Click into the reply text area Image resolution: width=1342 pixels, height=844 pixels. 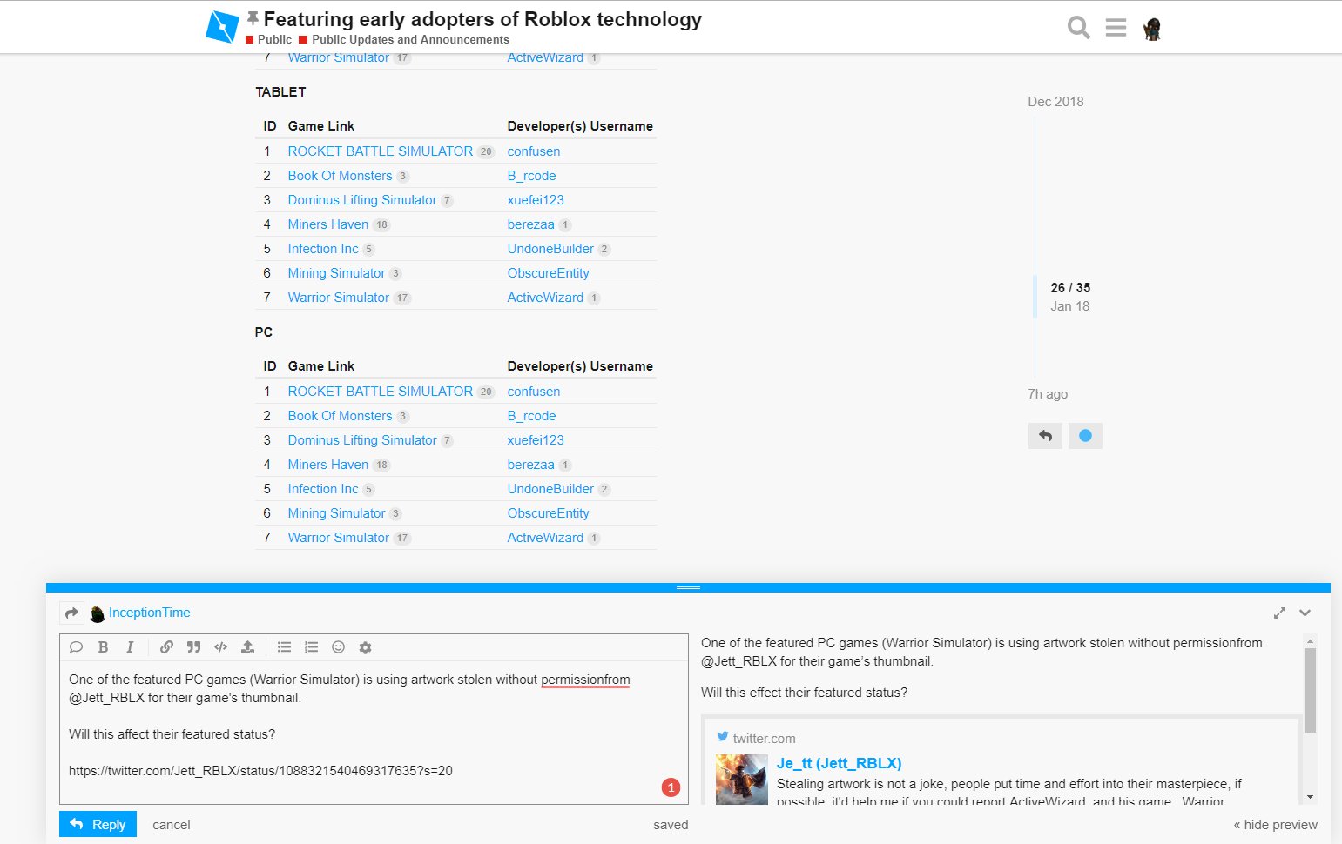click(374, 733)
